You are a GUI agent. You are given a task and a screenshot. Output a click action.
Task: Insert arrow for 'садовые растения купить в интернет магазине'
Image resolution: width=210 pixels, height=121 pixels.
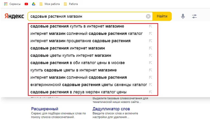pos(151,26)
